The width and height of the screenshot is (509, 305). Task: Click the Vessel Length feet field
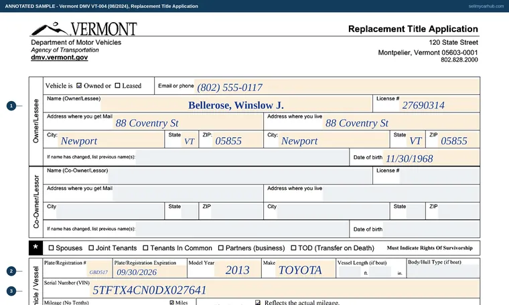350,272
